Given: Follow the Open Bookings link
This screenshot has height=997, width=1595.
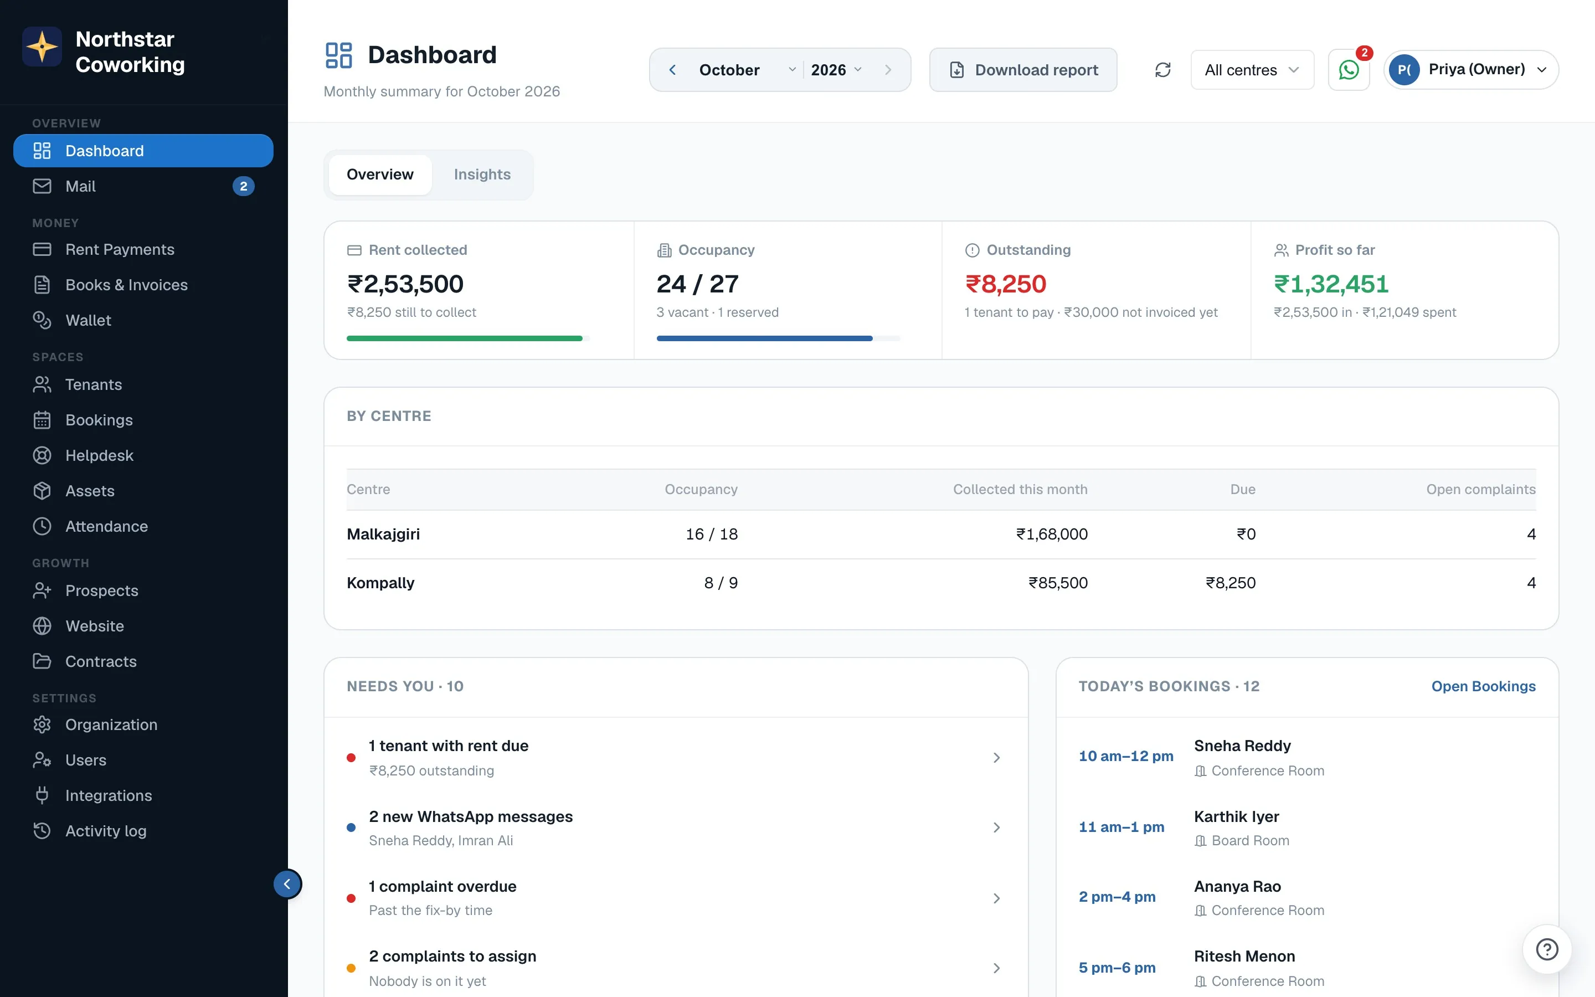Looking at the screenshot, I should 1483,686.
